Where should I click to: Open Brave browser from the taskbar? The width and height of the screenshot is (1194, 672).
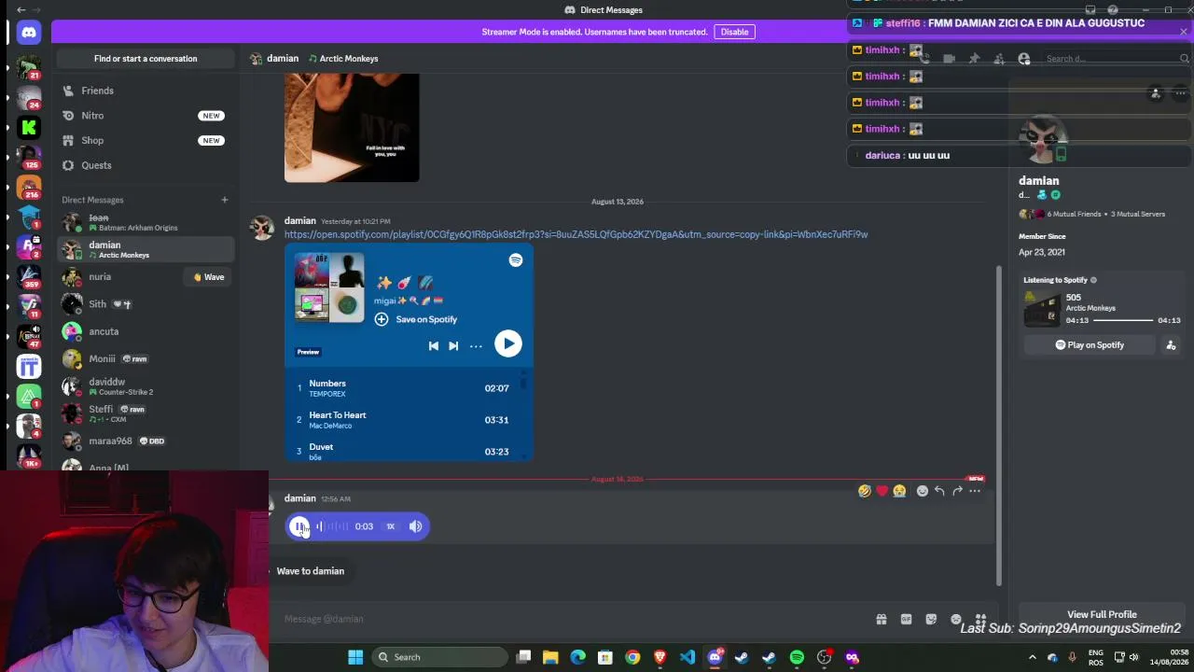pyautogui.click(x=660, y=657)
